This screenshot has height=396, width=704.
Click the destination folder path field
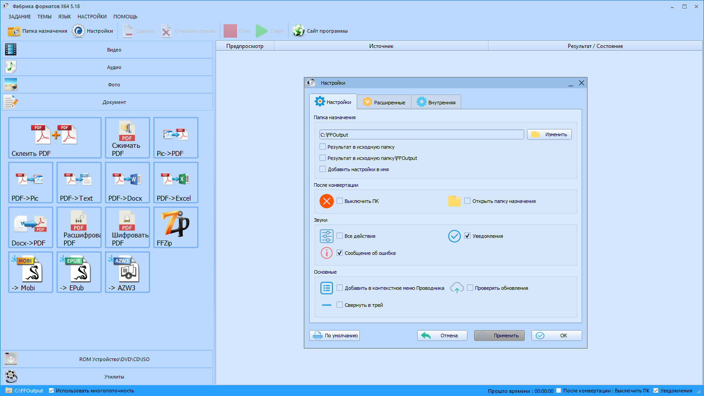[x=421, y=135]
